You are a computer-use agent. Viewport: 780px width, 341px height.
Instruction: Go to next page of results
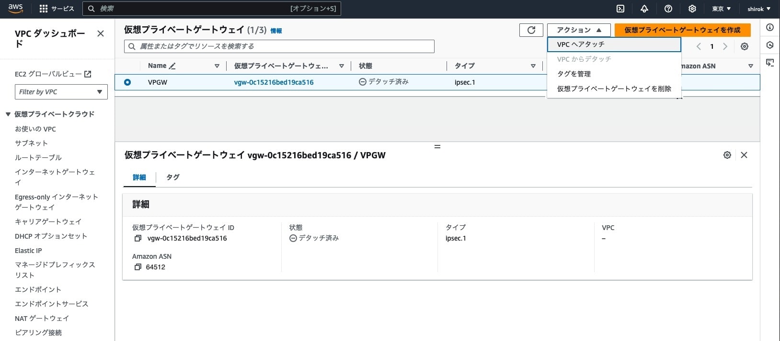pyautogui.click(x=725, y=46)
